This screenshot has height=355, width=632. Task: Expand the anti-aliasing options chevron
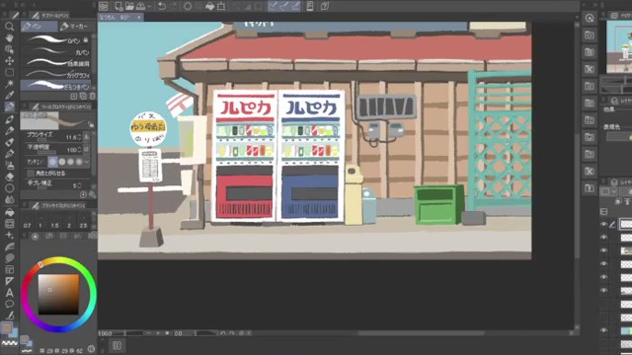(87, 162)
